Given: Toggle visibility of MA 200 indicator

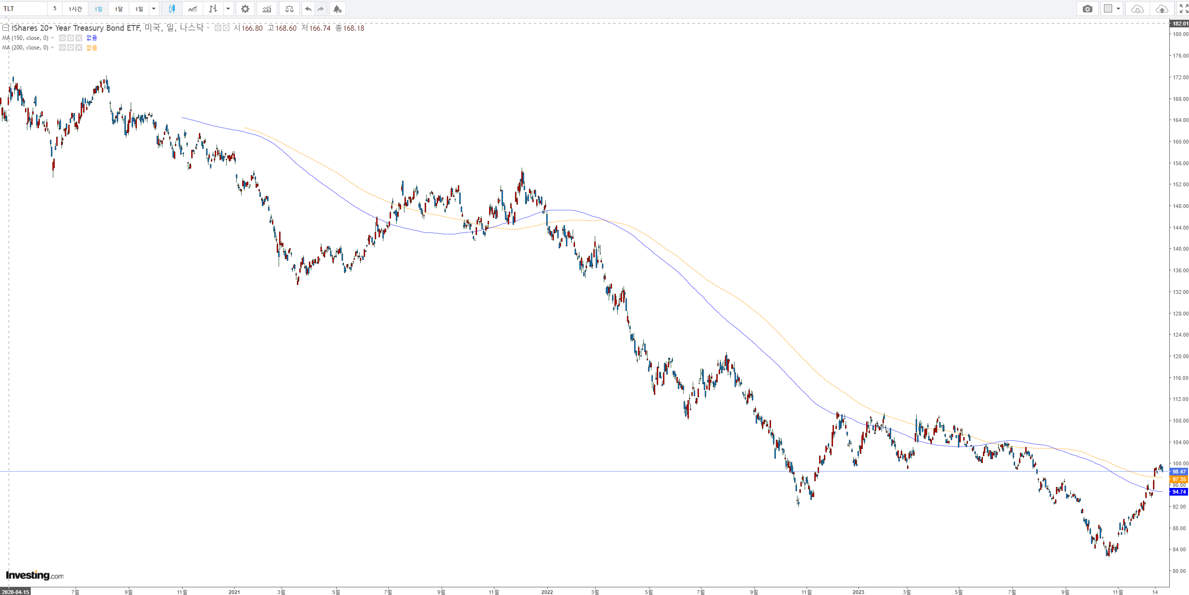Looking at the screenshot, I should tap(62, 48).
